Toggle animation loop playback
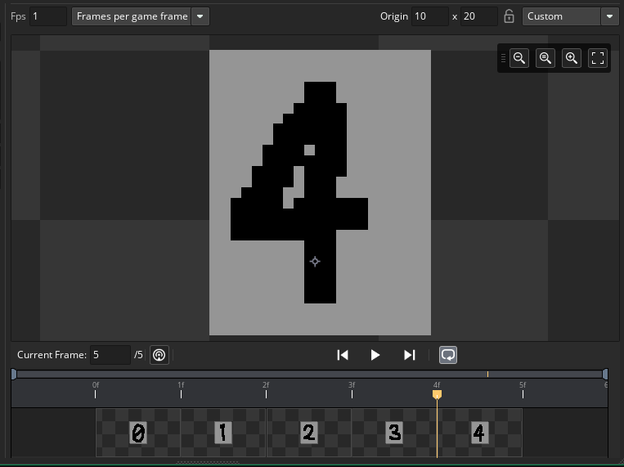Screen dimensions: 624x467 pyautogui.click(x=448, y=355)
